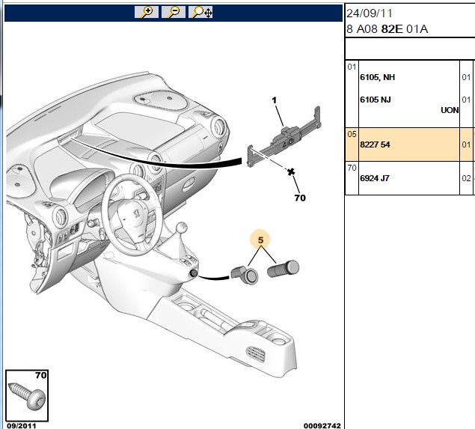
Task: Click the 09/2011 date below the diagram
Action: click(x=21, y=426)
